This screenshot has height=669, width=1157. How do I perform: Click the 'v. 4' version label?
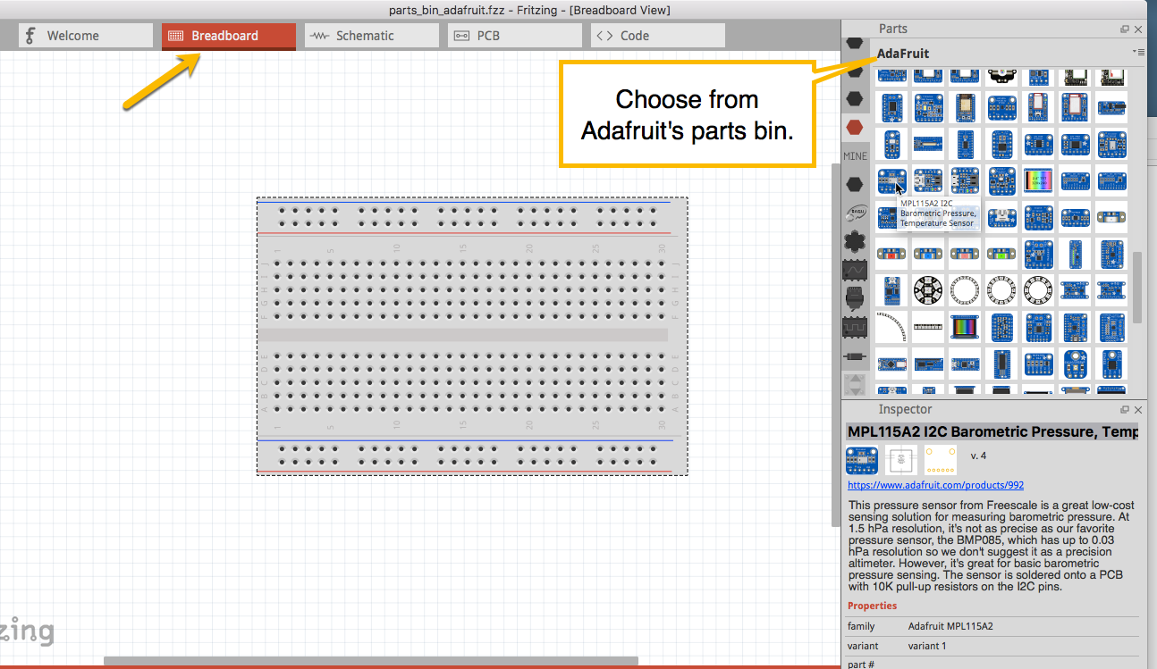[978, 456]
